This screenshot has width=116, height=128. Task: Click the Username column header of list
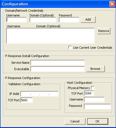[13, 26]
